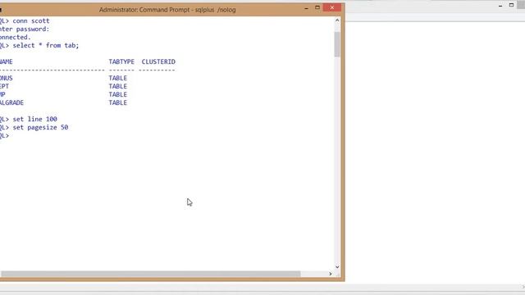This screenshot has width=525, height=295.
Task: Maximize the Command Prompt sqlplus window
Action: [317, 7]
